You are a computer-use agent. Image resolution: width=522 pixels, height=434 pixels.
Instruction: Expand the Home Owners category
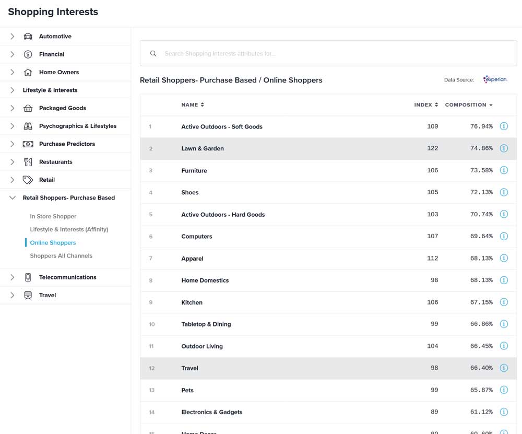click(13, 73)
